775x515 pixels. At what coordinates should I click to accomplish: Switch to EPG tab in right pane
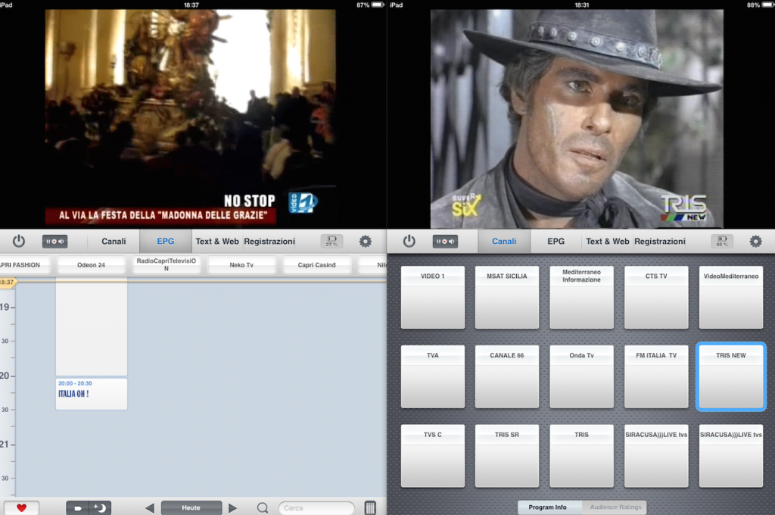(x=556, y=242)
